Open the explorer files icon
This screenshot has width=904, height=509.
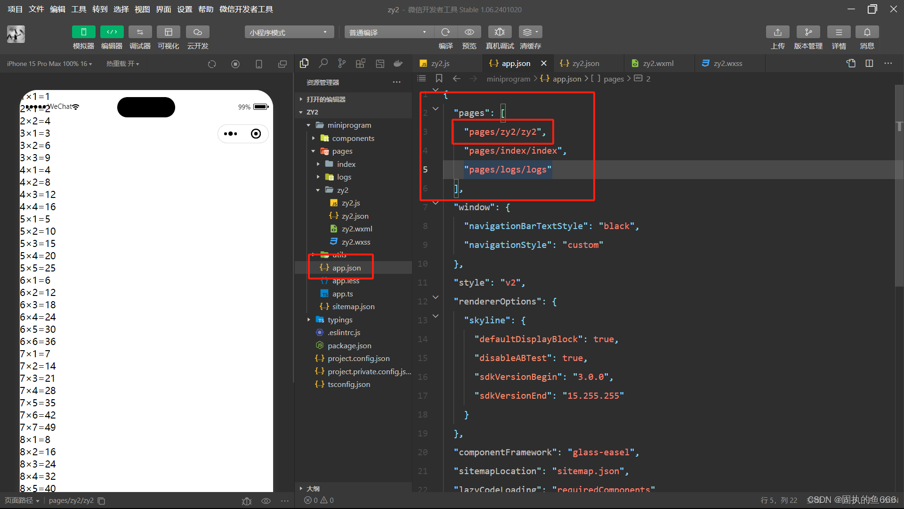304,63
